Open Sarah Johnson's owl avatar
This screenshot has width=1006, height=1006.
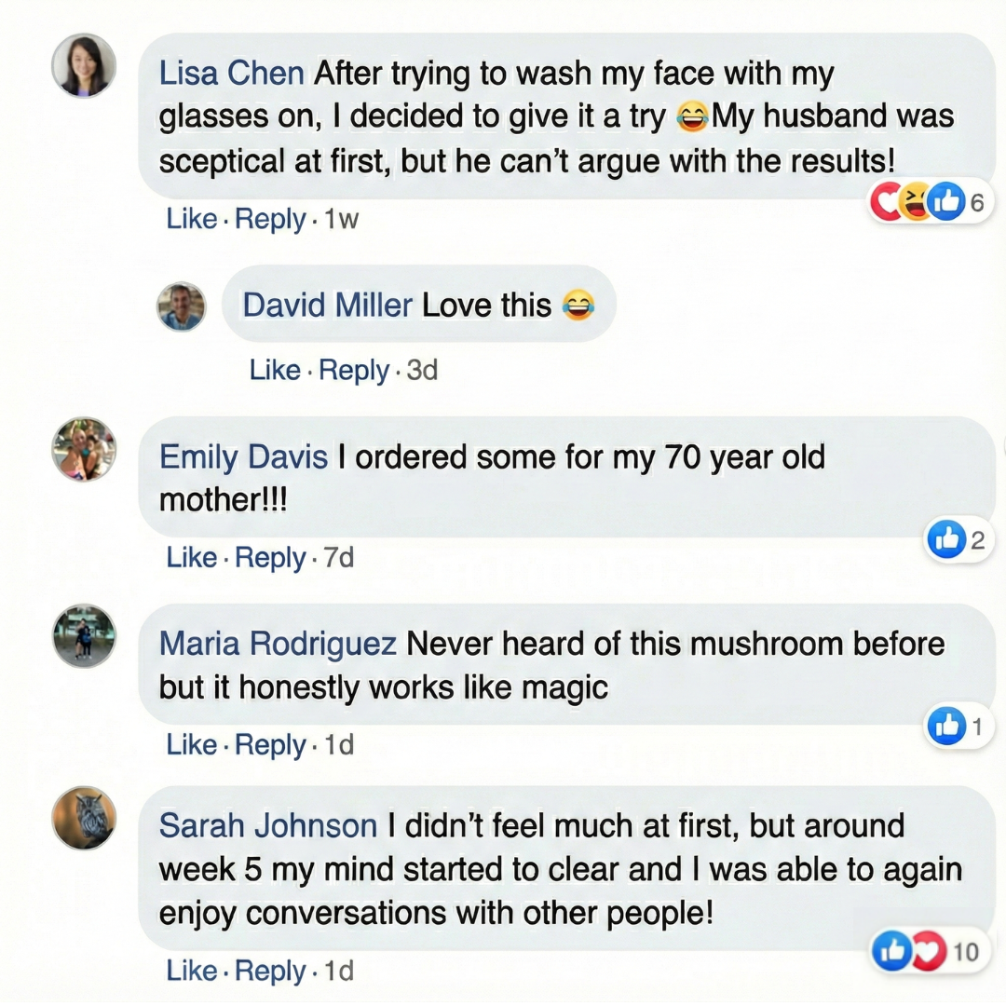click(85, 818)
